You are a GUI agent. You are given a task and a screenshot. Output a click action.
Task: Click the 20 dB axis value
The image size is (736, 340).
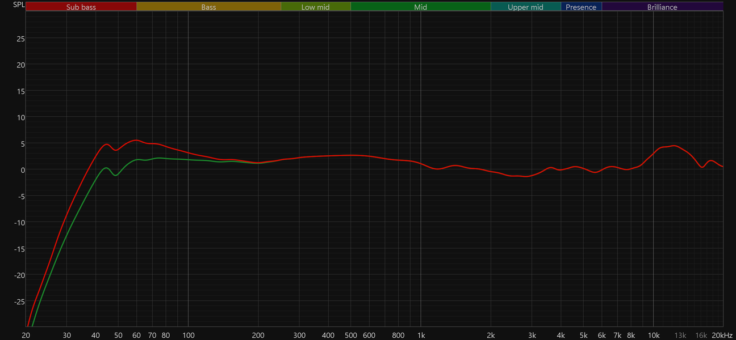[x=20, y=65]
